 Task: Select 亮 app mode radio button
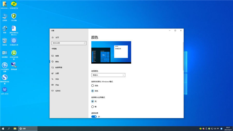pos(93,101)
